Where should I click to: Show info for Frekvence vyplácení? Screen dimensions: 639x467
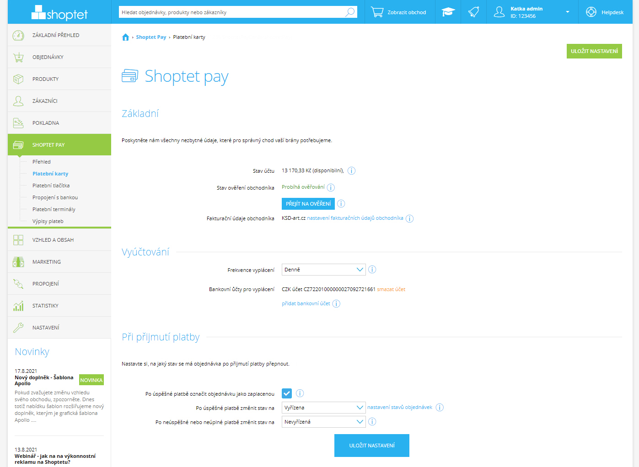tap(372, 270)
